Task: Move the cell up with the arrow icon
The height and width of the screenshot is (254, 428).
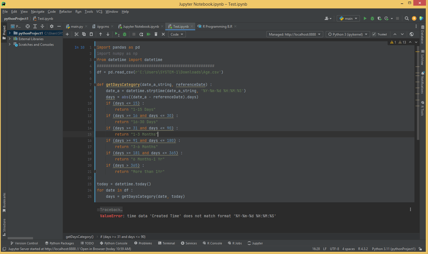Action: tap(101, 34)
